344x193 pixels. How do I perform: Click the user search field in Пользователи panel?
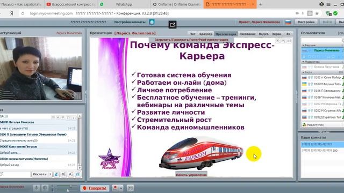322,40
